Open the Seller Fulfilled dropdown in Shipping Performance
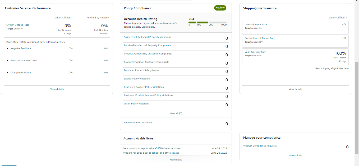359x166 pixels. pyautogui.click(x=338, y=18)
